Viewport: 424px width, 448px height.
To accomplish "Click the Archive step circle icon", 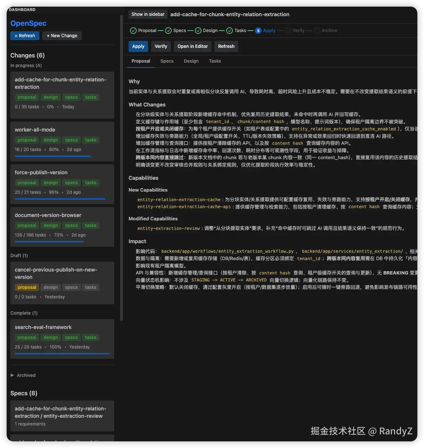I will (x=317, y=31).
